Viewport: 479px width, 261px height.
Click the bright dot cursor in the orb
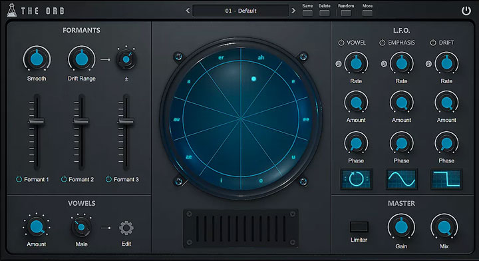(253, 79)
